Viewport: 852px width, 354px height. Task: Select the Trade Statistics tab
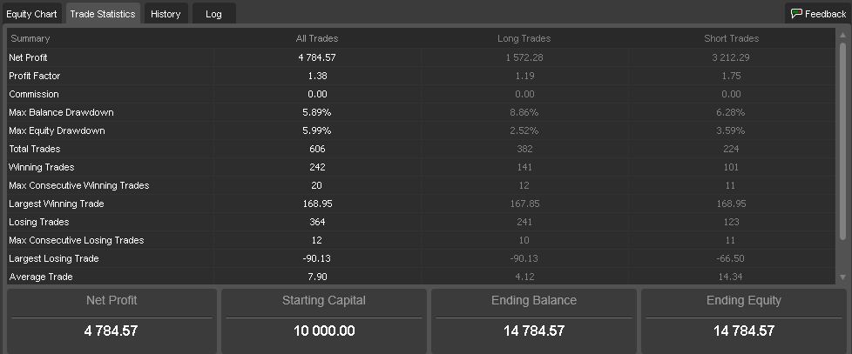click(x=103, y=14)
